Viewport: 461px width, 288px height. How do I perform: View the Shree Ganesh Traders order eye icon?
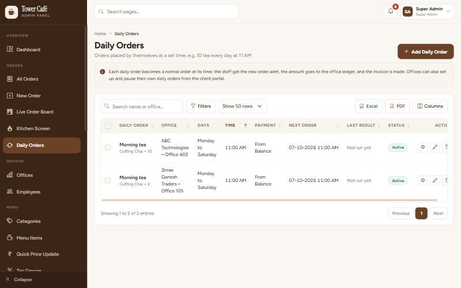[422, 180]
